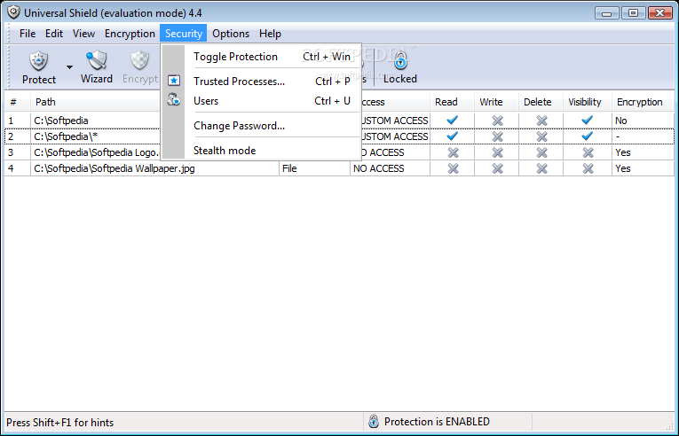Select the Softpedia Wallpaper.jpg path row

pos(114,168)
